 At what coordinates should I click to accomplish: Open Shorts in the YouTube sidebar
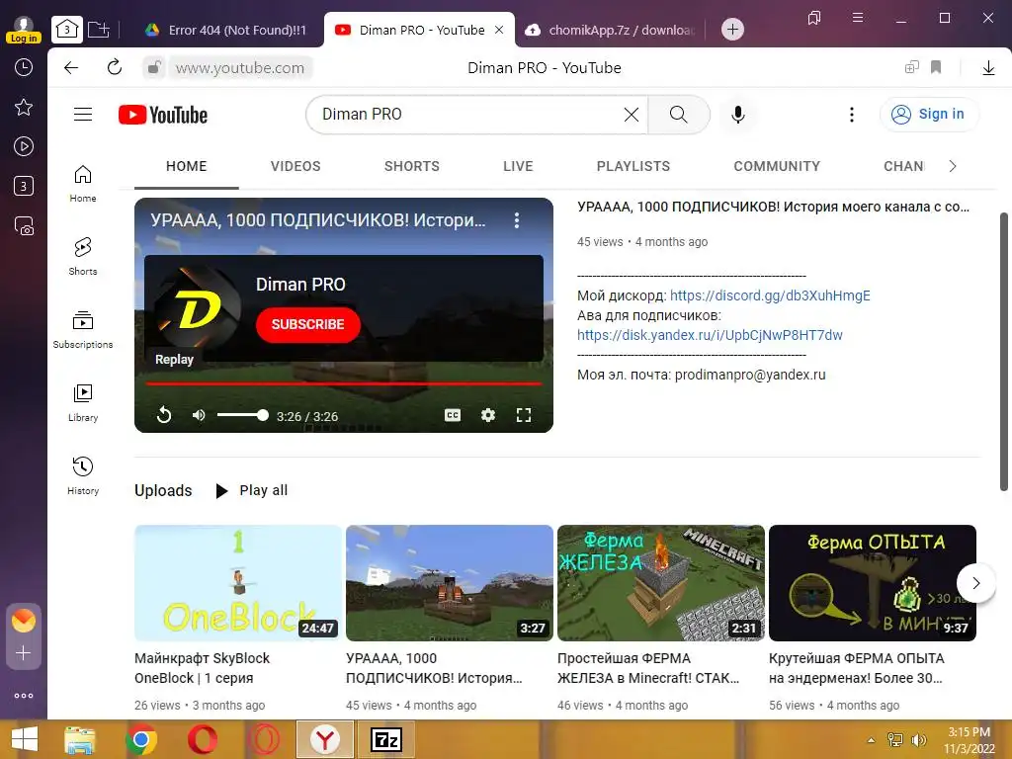click(83, 256)
